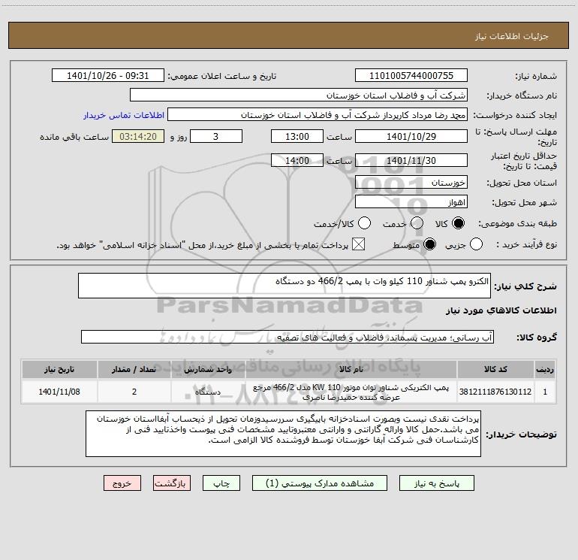
Task: Click delivery province field خوزستان
Action: pyautogui.click(x=411, y=183)
